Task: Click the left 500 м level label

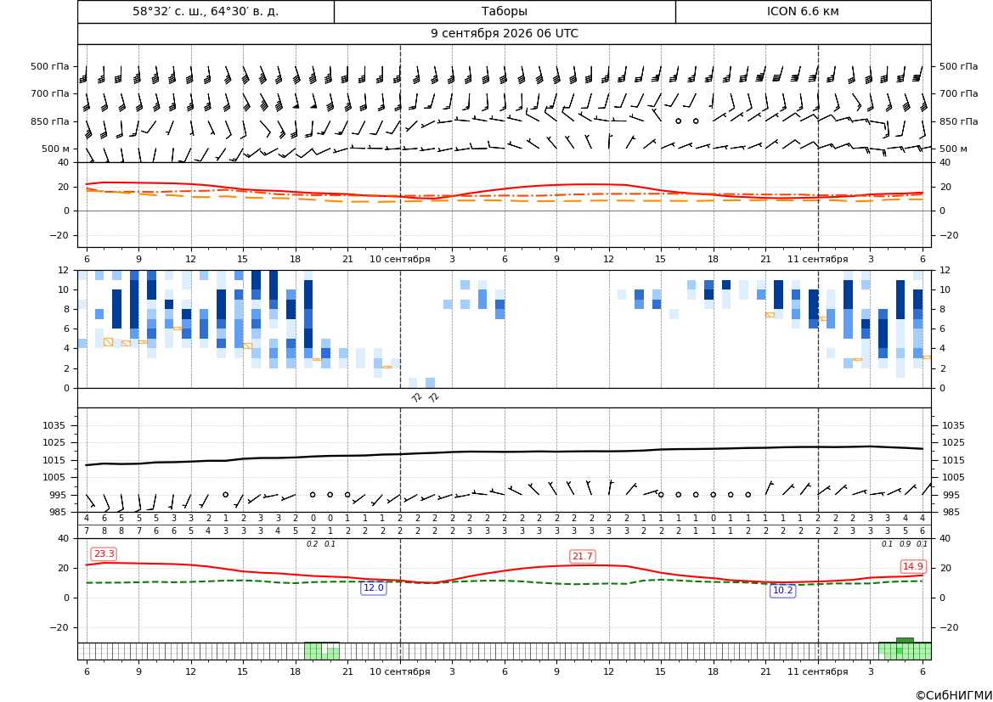Action: click(x=55, y=149)
